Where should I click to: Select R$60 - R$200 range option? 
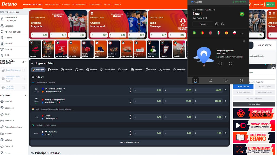tap(243, 86)
